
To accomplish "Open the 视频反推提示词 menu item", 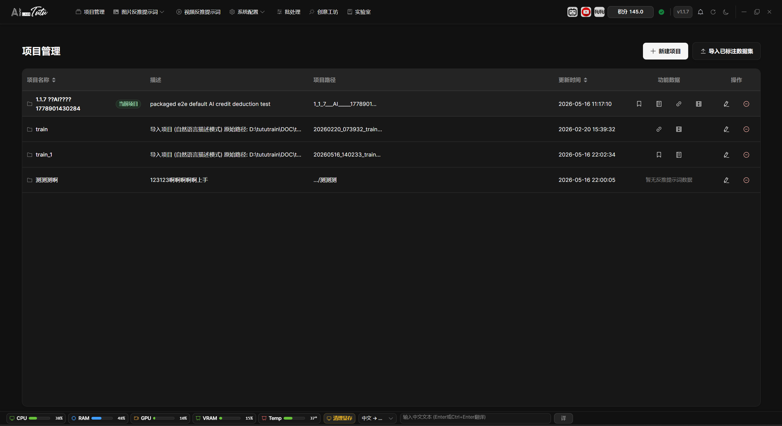I will pos(198,12).
